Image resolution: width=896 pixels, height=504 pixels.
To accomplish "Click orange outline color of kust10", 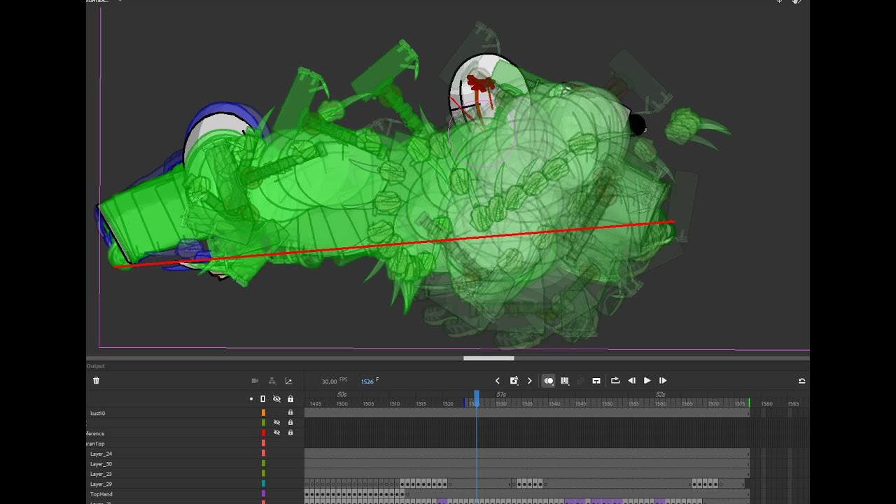I will tap(263, 413).
